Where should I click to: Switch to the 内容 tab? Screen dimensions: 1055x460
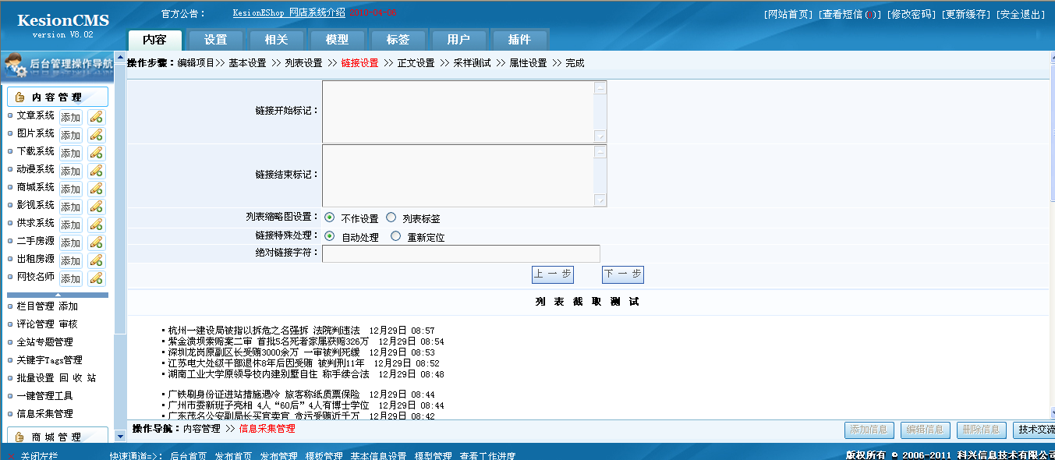coord(154,40)
